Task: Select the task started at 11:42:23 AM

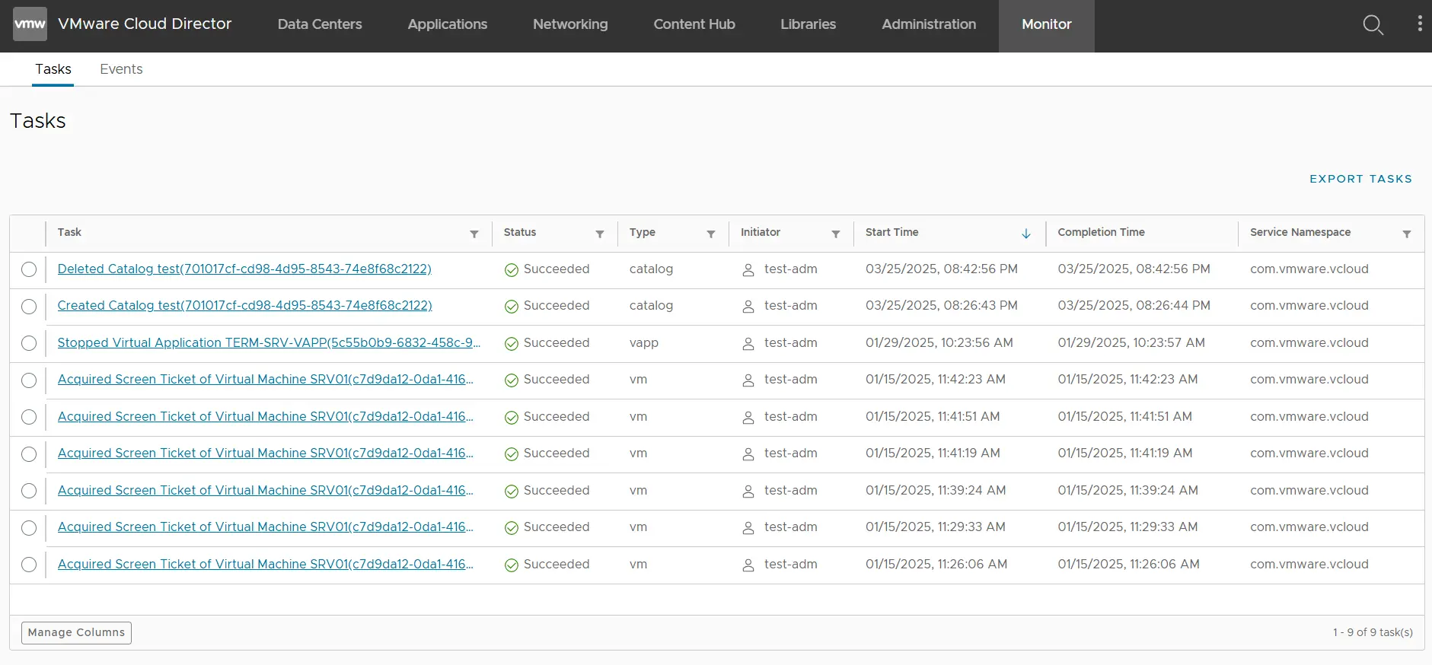Action: click(29, 380)
